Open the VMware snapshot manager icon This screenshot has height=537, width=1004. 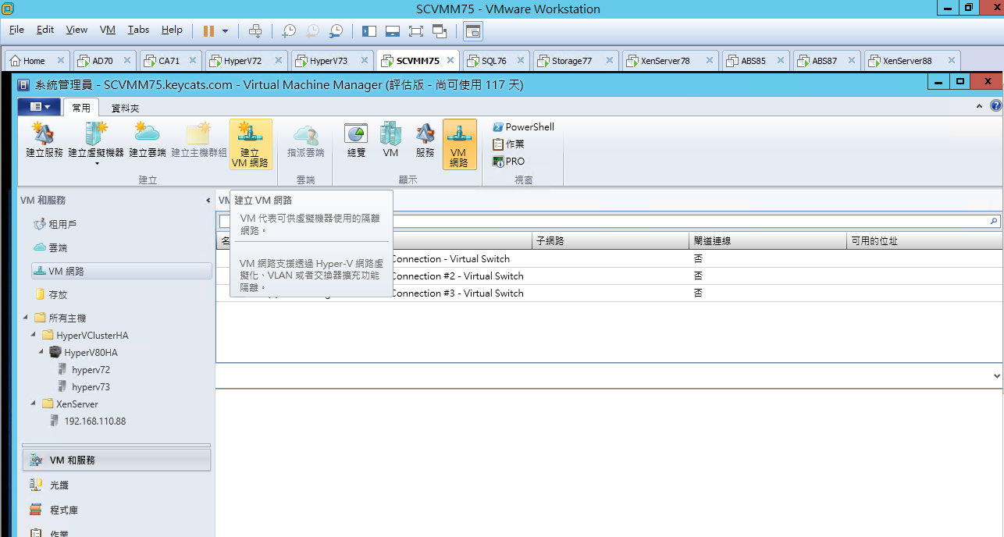[336, 31]
